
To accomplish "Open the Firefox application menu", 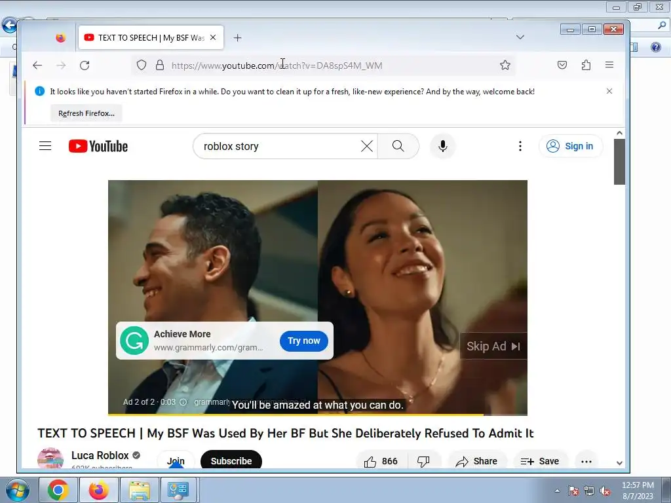I will point(609,65).
